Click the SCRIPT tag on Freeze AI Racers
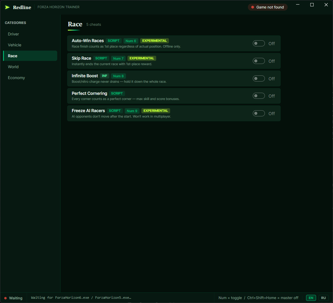The width and height of the screenshot is (333, 303). [115, 111]
